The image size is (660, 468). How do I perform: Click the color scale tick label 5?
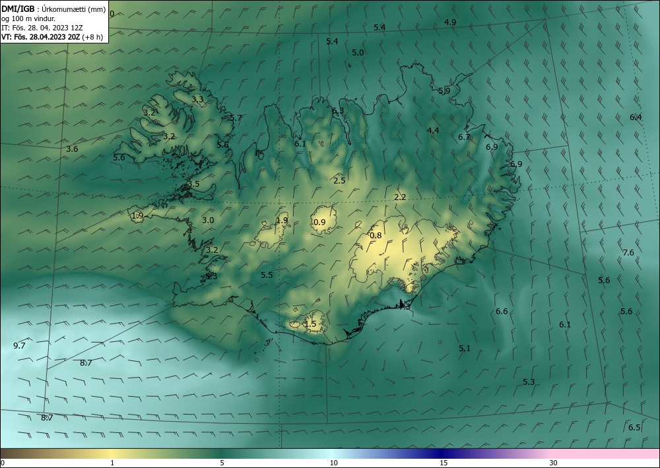click(222, 463)
